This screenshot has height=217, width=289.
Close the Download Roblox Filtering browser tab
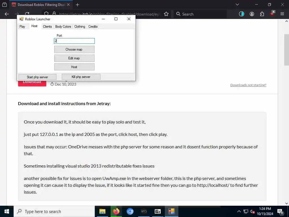pos(68,5)
